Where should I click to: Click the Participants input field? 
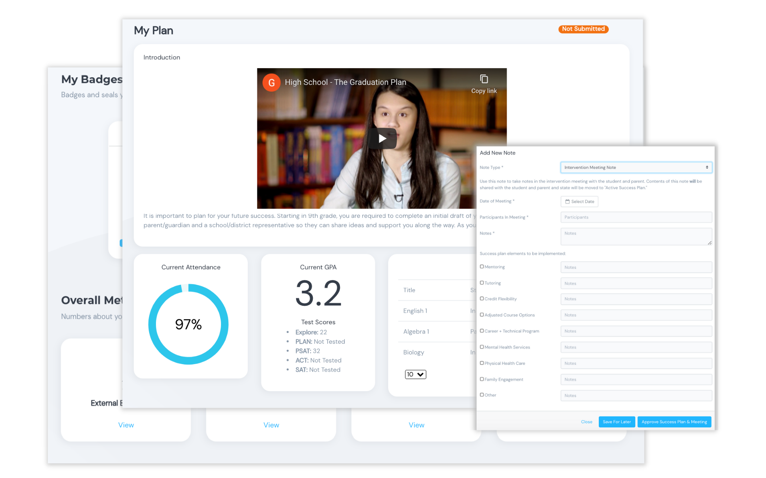pyautogui.click(x=636, y=217)
